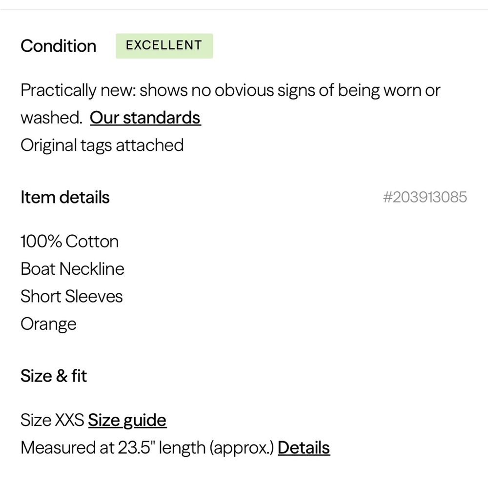Click the Boat Neckline detail text
This screenshot has height=488, width=488.
[x=73, y=269]
